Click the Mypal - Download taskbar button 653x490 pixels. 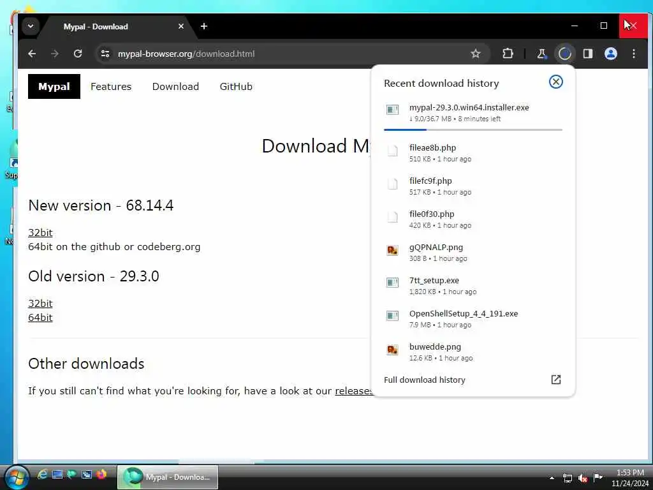tap(168, 477)
